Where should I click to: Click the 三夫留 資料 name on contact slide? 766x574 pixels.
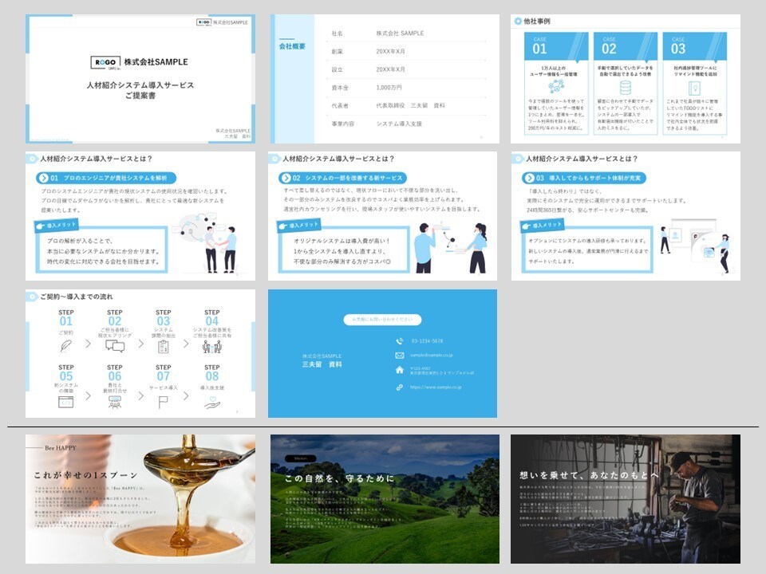tap(322, 364)
